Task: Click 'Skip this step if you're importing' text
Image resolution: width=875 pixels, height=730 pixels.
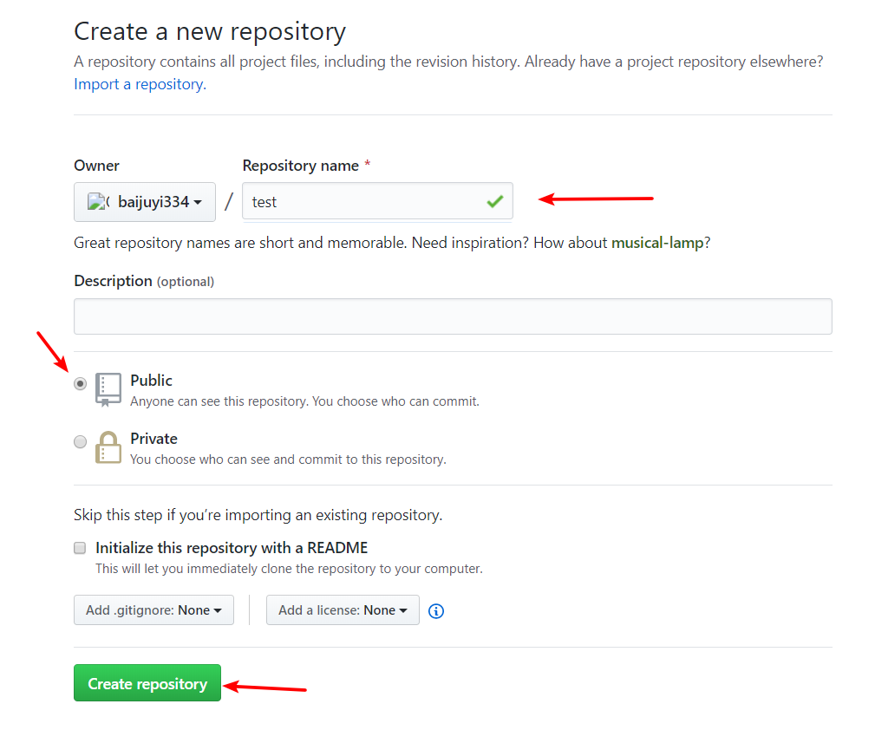Action: pos(258,515)
